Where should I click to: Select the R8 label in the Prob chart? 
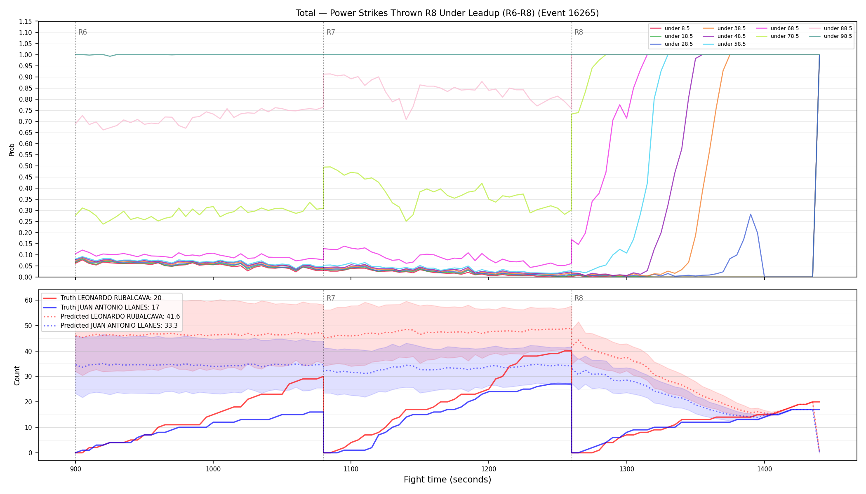[579, 32]
